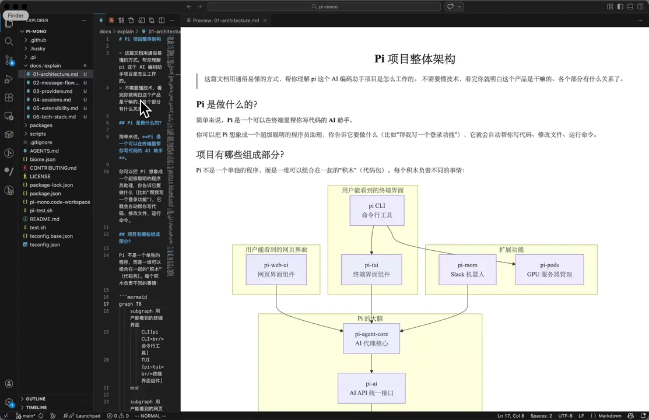Click the Copilot icon in status bar
Viewport: 649px width, 420px height.
coord(631,416)
